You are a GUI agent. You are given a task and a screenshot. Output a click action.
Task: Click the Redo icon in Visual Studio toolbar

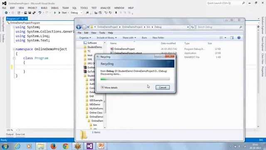coord(47,13)
